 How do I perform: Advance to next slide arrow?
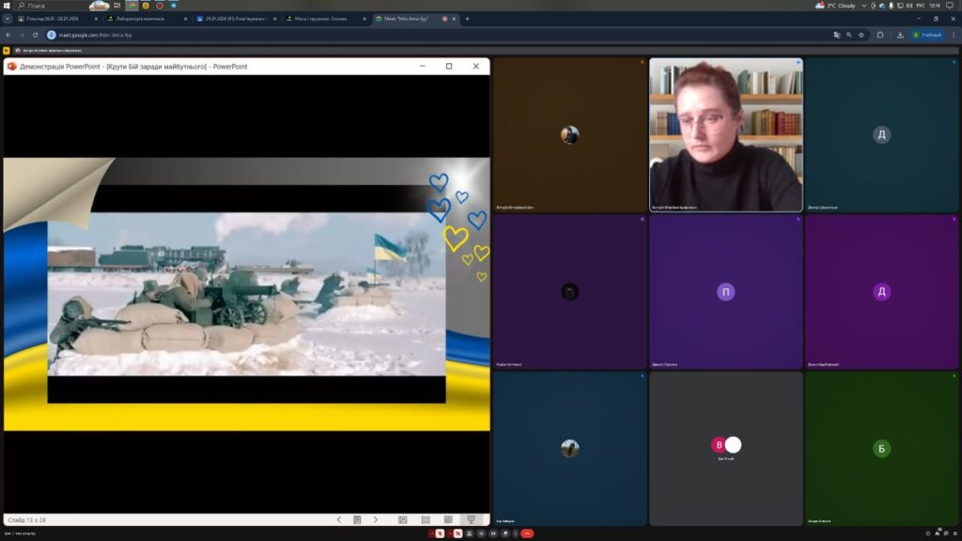click(376, 519)
